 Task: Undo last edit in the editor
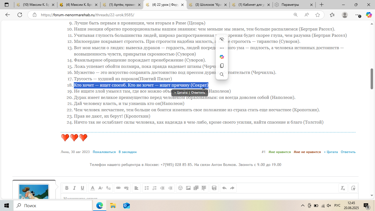pos(224,188)
